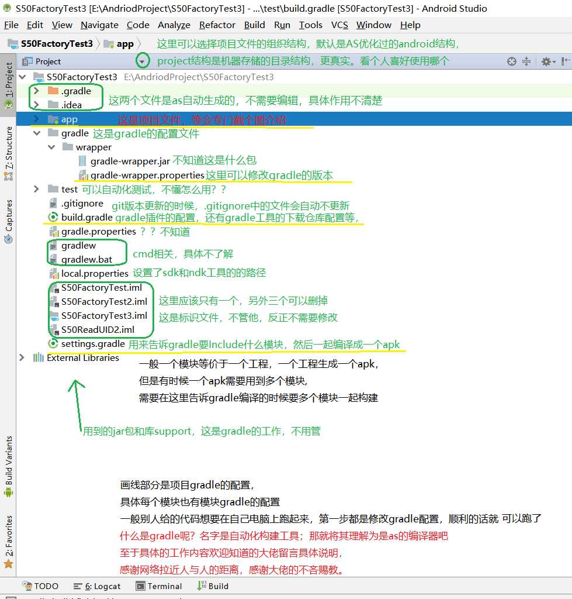Image resolution: width=572 pixels, height=599 pixels.
Task: Open the TODO tool window tab
Action: point(40,586)
